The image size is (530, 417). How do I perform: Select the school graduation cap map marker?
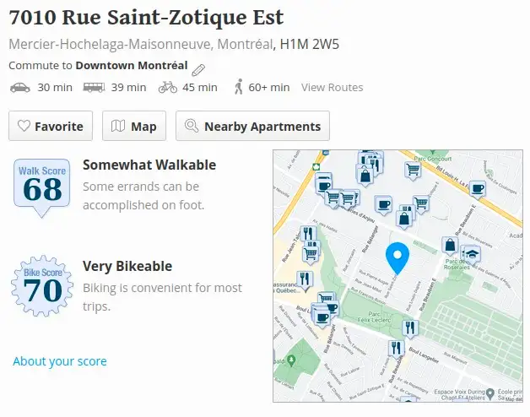click(x=472, y=255)
